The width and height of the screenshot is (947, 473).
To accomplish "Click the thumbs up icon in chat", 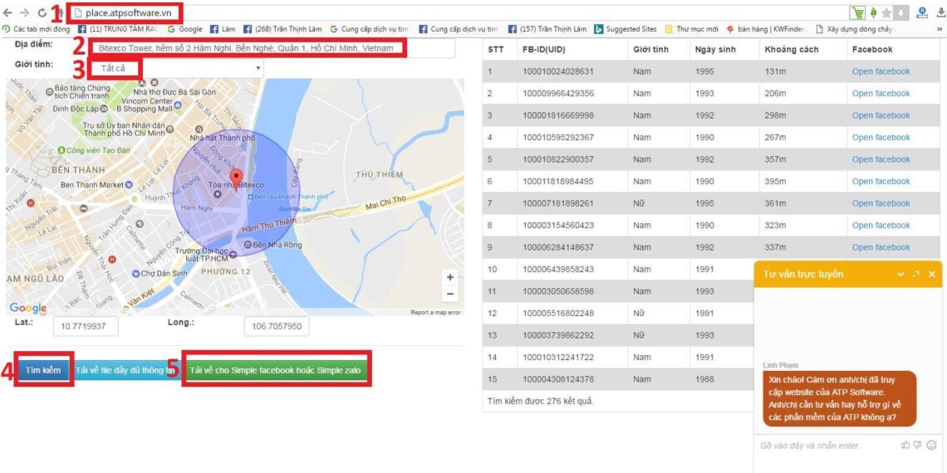I will [x=905, y=446].
